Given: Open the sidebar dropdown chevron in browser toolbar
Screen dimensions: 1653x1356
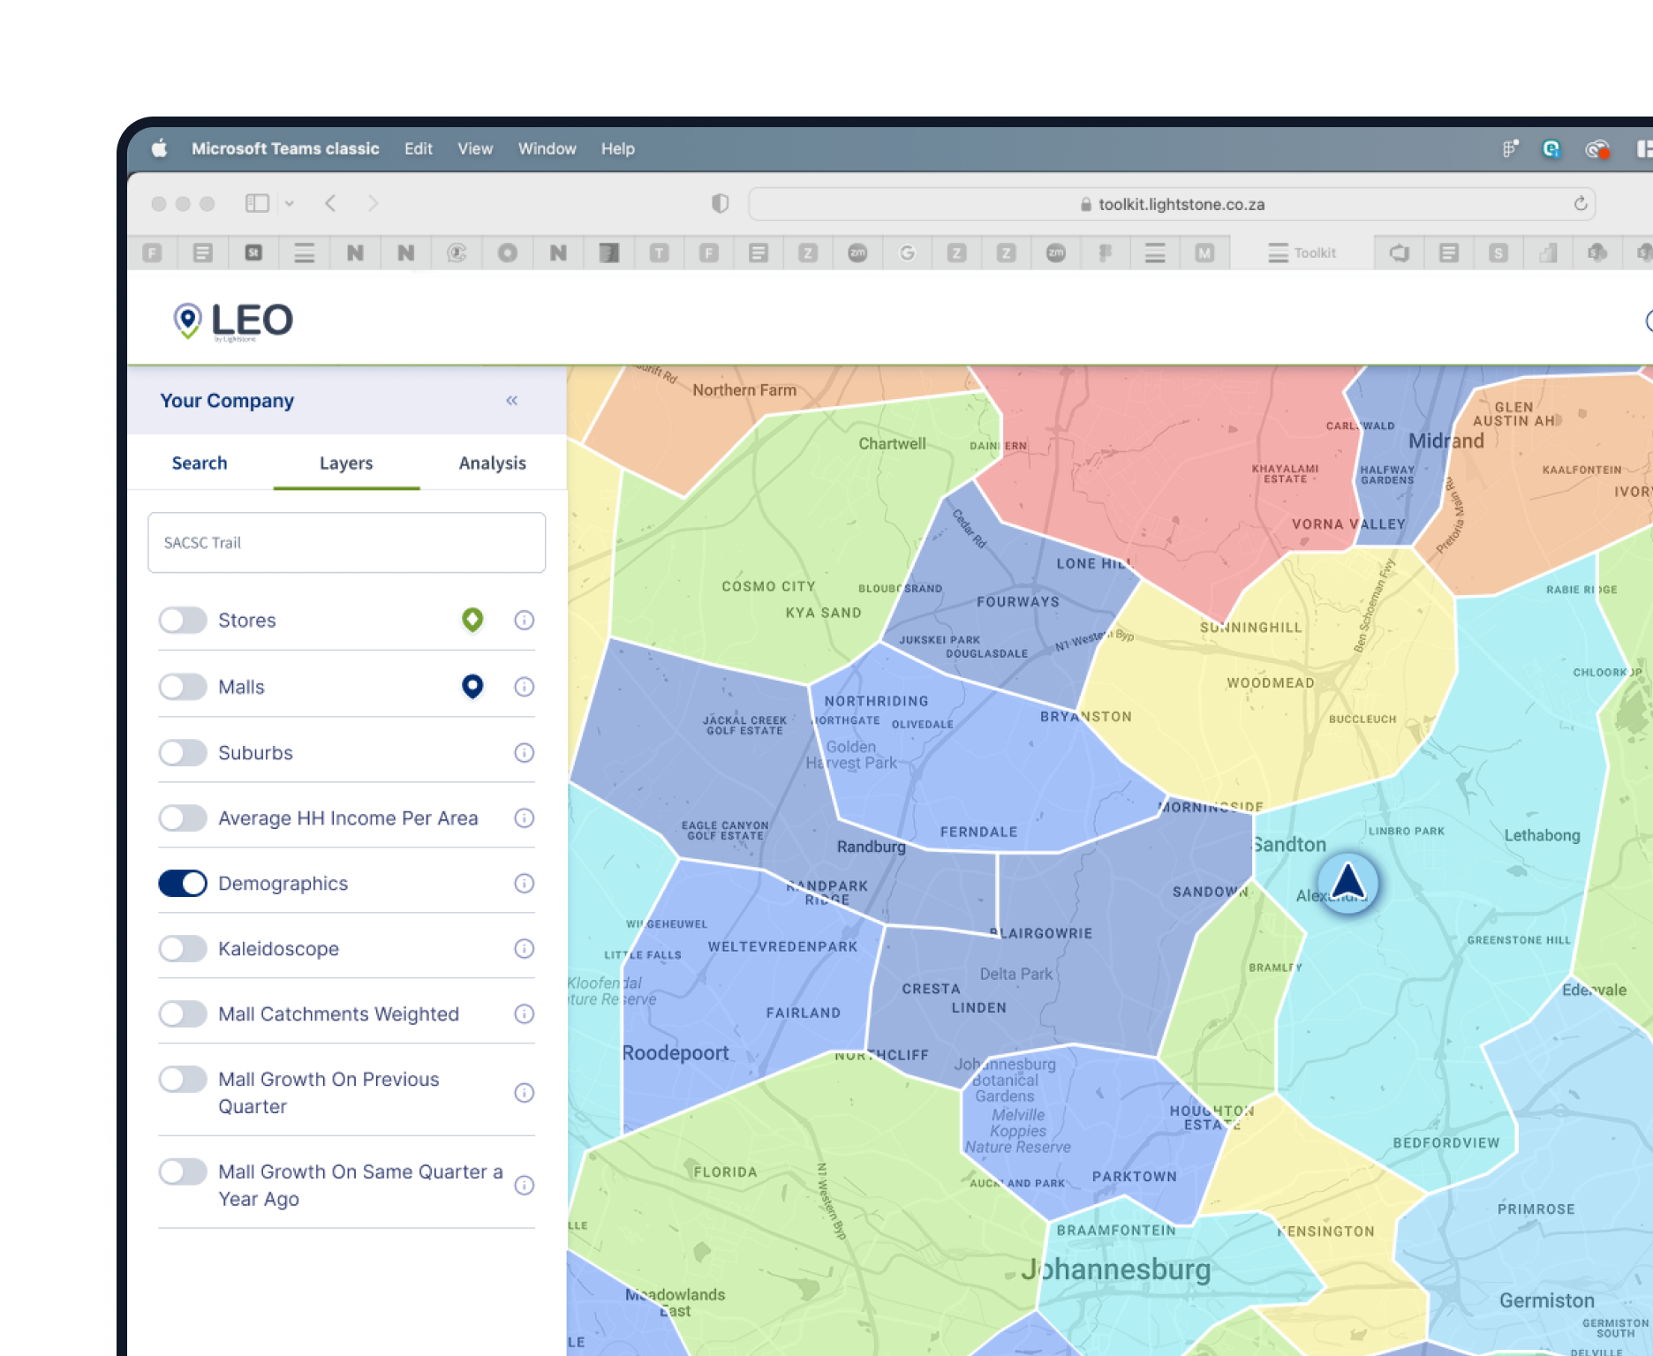Looking at the screenshot, I should (x=289, y=204).
